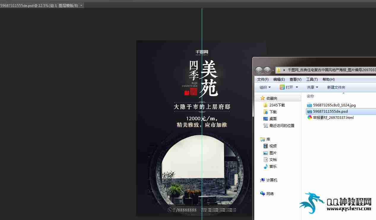Click the Explorer back navigation button
This screenshot has width=376, height=220.
click(259, 70)
